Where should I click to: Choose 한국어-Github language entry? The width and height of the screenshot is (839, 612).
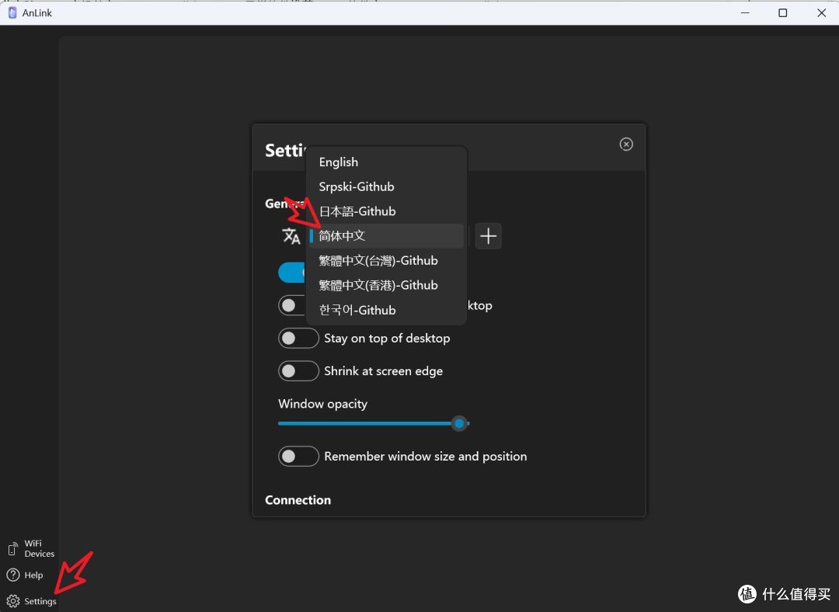tap(357, 310)
